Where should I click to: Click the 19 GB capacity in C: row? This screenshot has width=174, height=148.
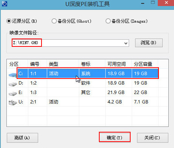[x=140, y=74]
